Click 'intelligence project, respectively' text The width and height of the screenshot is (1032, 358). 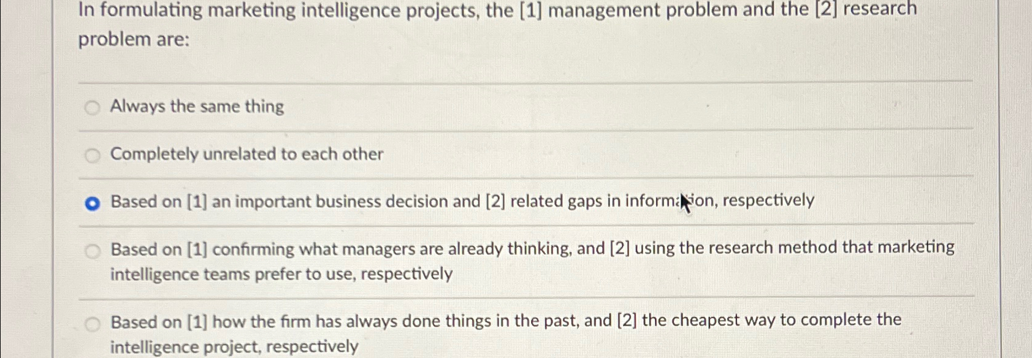(x=233, y=347)
